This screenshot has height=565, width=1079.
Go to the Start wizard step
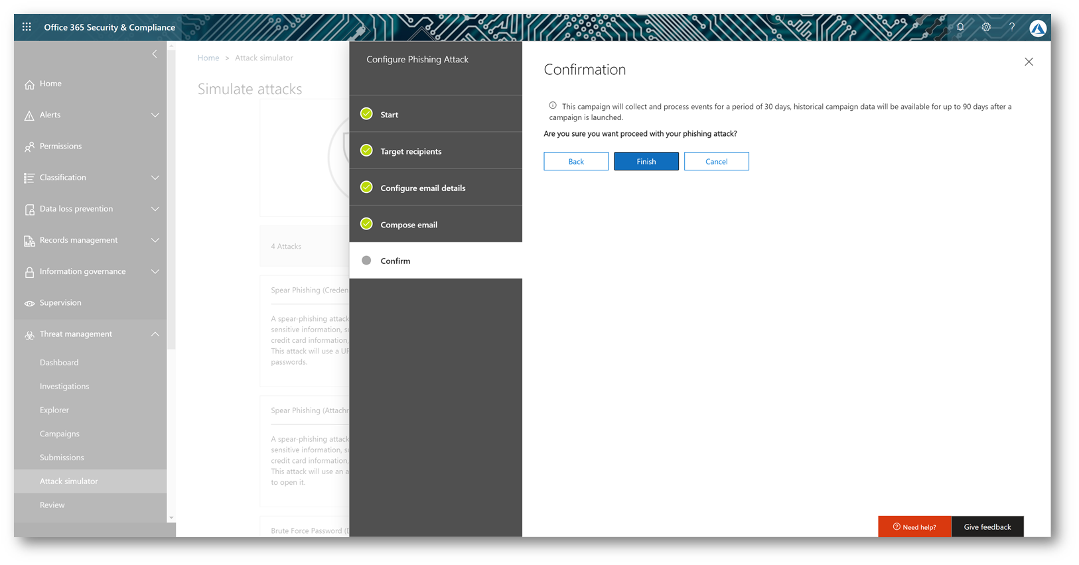click(436, 114)
